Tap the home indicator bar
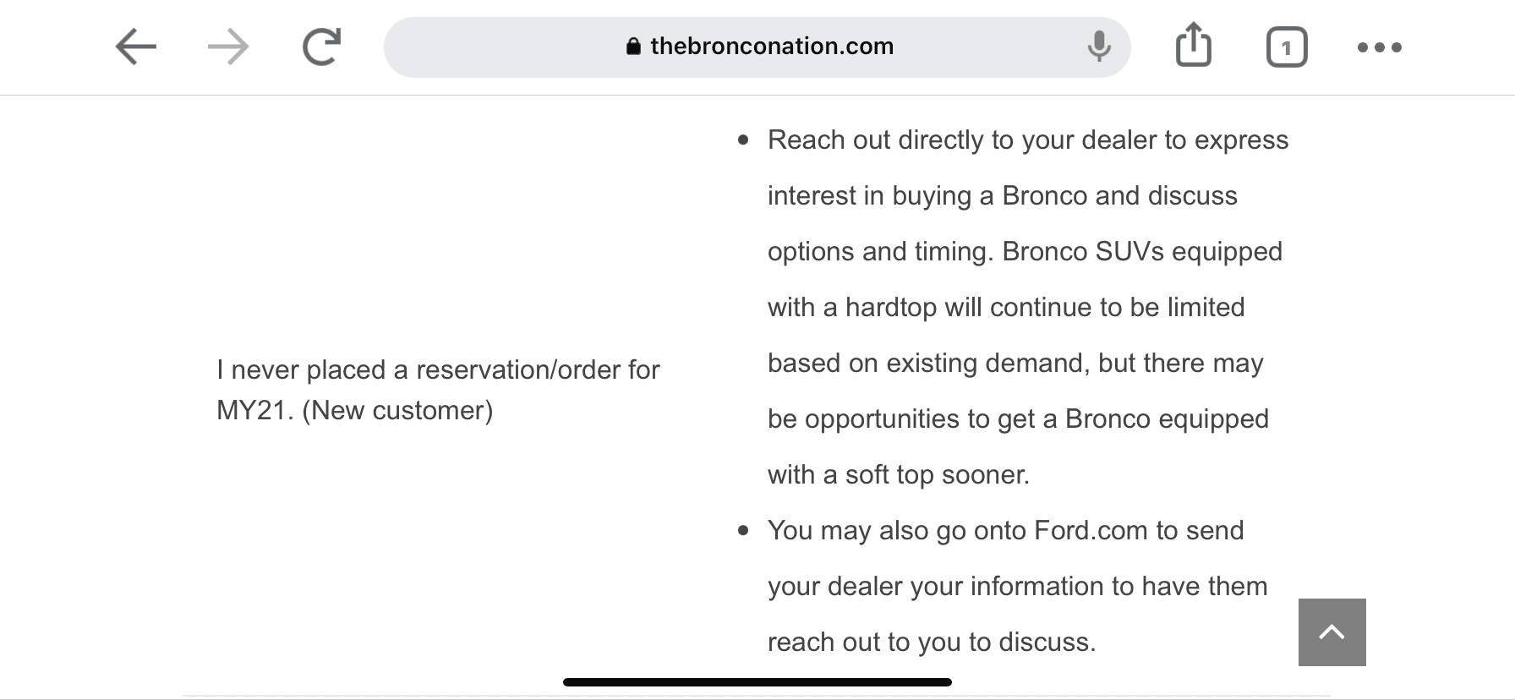Screen dimensions: 1515x700 pos(757,682)
